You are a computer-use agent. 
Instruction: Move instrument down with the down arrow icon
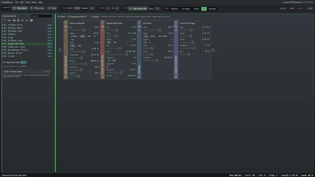point(26,20)
